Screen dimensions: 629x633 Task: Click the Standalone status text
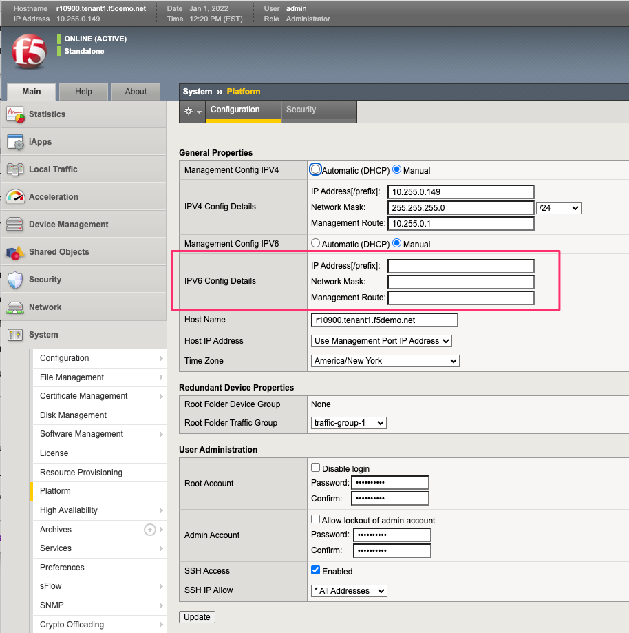pos(84,51)
